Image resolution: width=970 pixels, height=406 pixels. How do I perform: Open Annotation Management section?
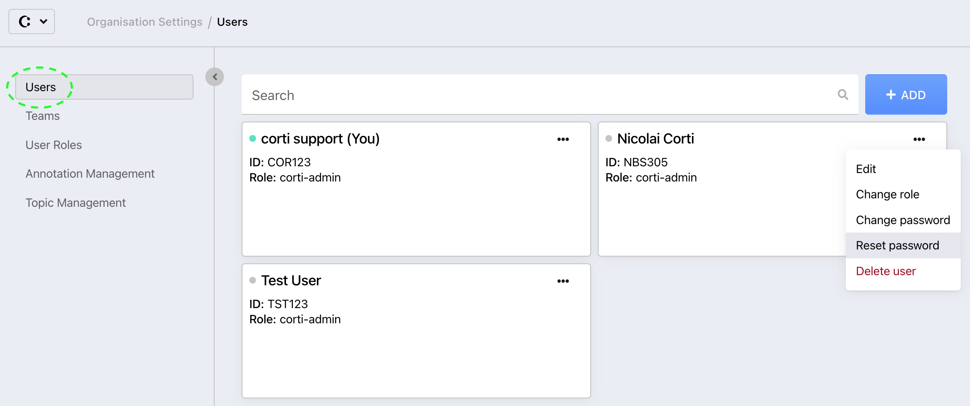pos(90,173)
